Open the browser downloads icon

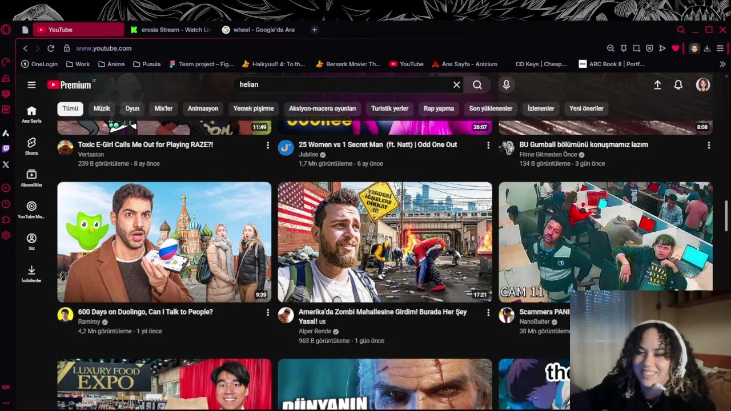pos(707,49)
